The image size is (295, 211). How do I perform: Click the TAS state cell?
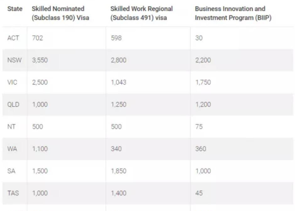pos(13,193)
